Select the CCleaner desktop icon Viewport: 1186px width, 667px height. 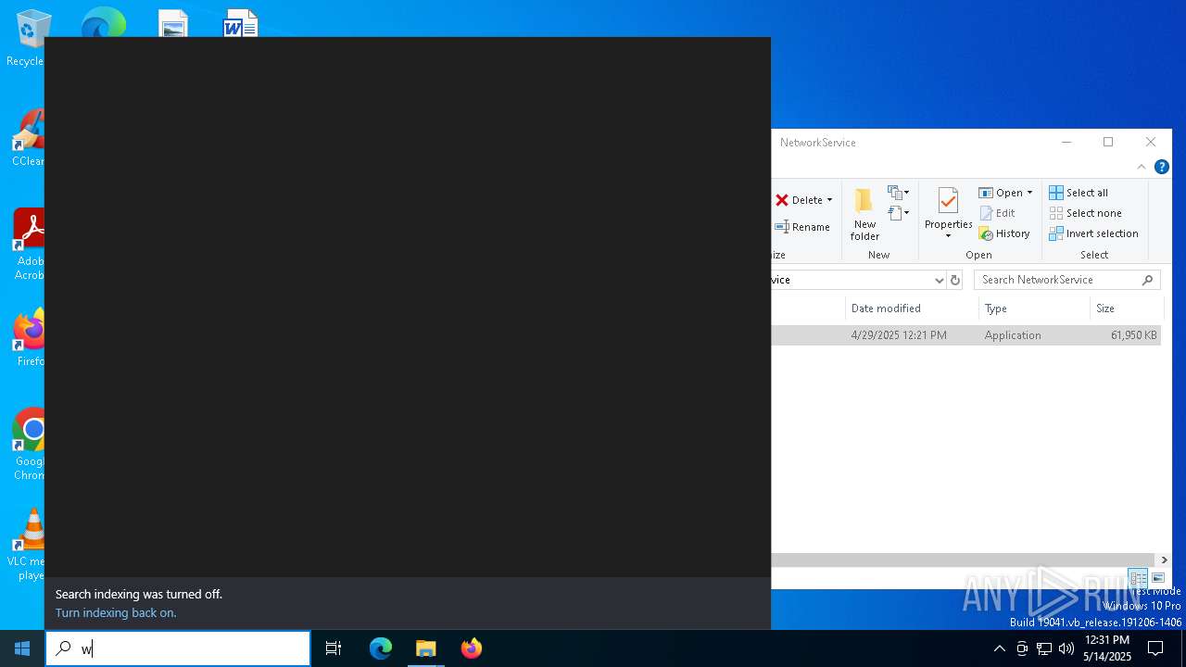28,139
